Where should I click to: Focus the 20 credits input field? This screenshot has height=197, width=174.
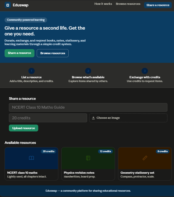pos(48,118)
